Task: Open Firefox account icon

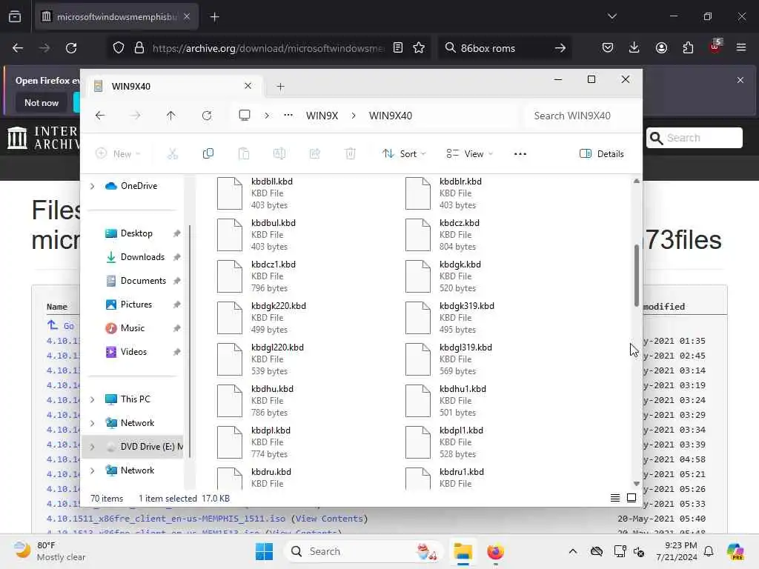Action: click(661, 47)
